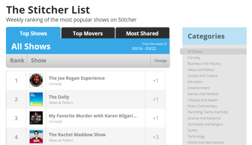The image size is (252, 145).
Task: Select the Society And Culture category
Action: click(202, 76)
